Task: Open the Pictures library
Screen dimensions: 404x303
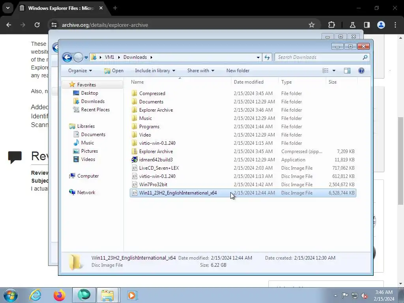Action: coord(90,151)
